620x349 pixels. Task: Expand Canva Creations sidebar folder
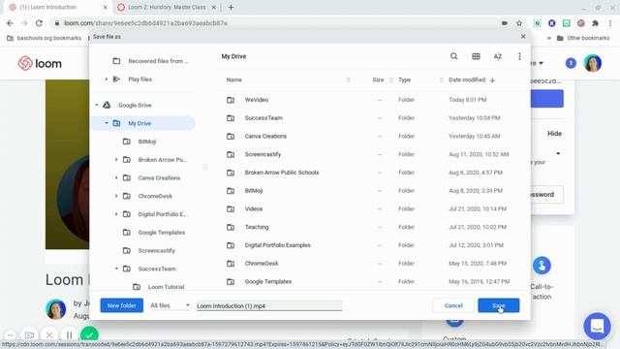(x=116, y=177)
